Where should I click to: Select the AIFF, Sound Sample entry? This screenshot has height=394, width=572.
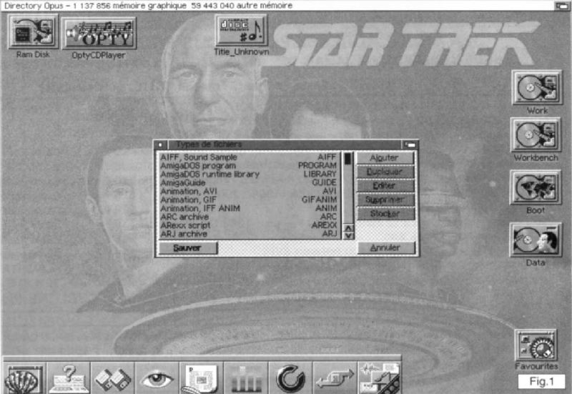click(x=249, y=157)
